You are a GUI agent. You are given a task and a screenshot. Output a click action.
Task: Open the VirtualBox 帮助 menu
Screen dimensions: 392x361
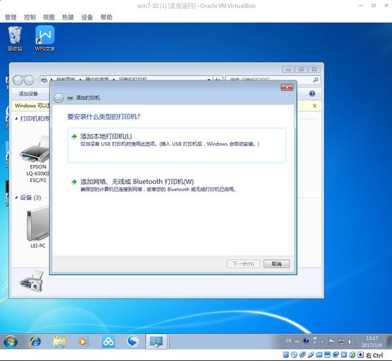pos(106,17)
